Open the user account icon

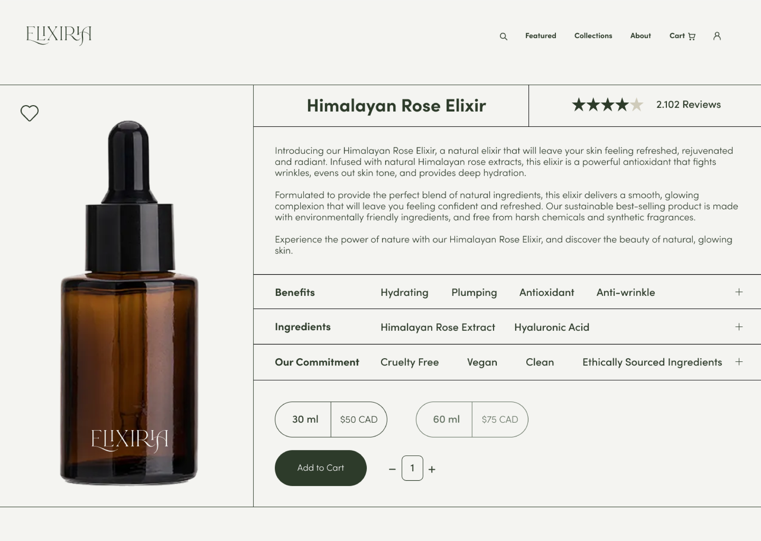click(x=717, y=36)
